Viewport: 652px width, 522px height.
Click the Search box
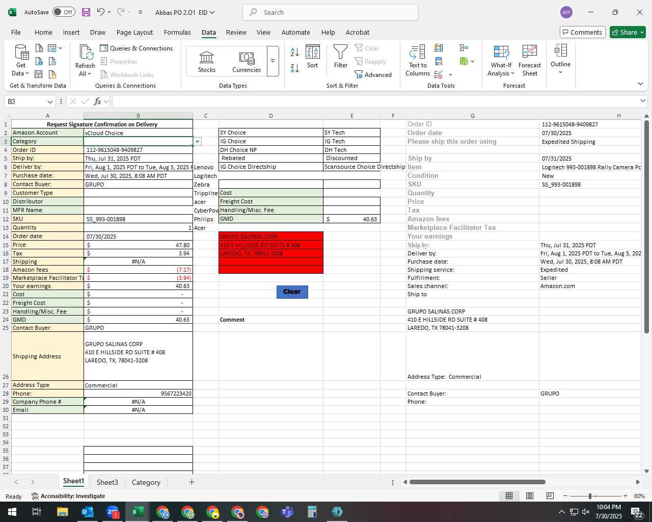point(330,12)
